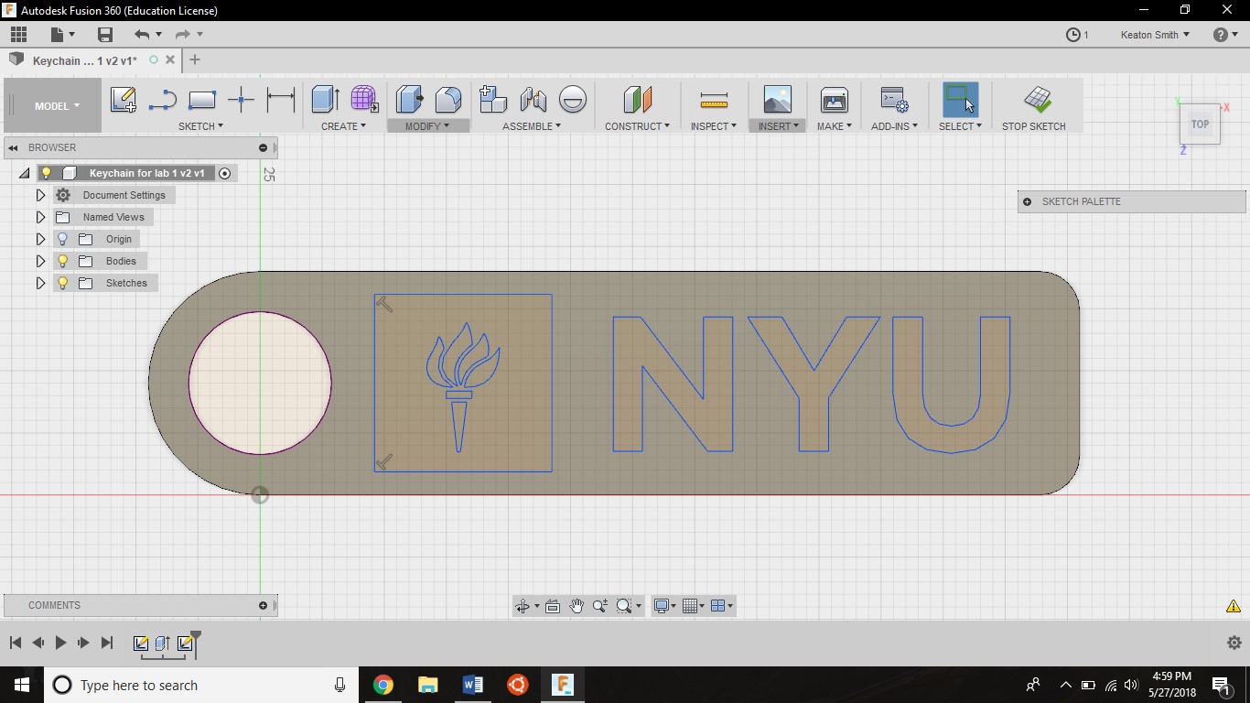1250x703 pixels.
Task: Select the Extrude tool
Action: tap(326, 100)
